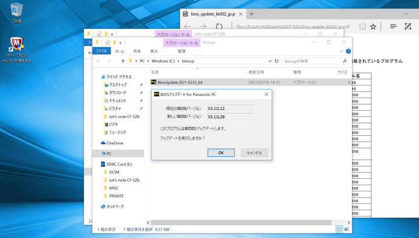Image resolution: width=419 pixels, height=238 pixels.
Task: Click browser back arrow
Action: pyautogui.click(x=188, y=26)
